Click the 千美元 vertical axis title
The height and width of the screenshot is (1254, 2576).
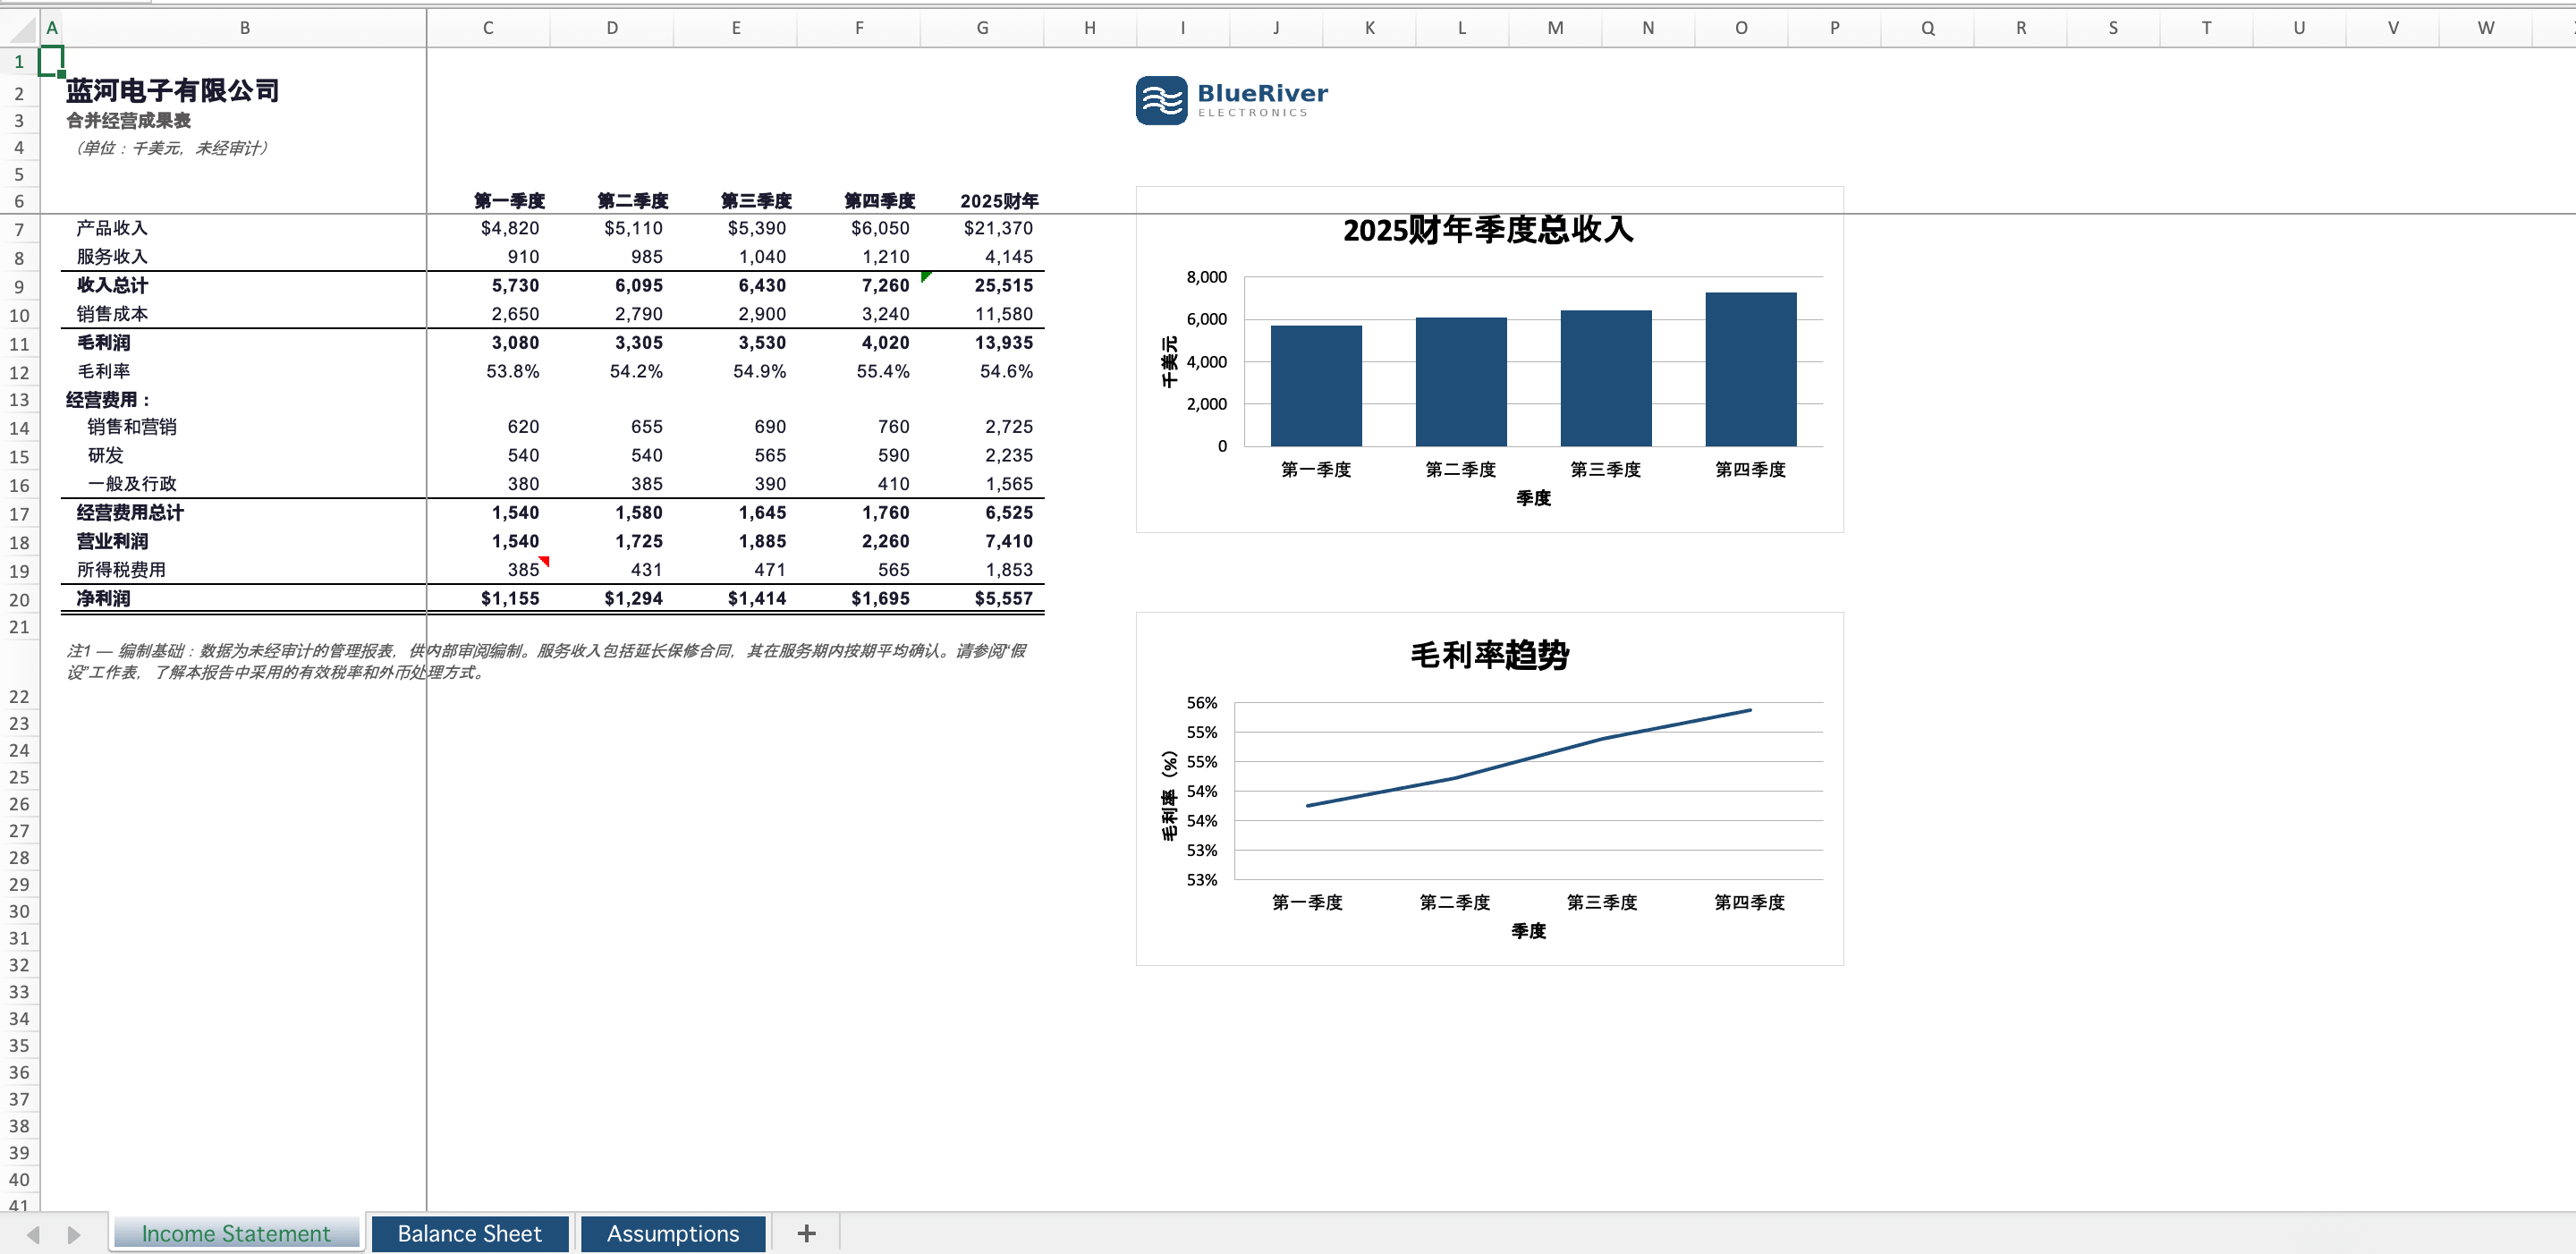click(1169, 361)
